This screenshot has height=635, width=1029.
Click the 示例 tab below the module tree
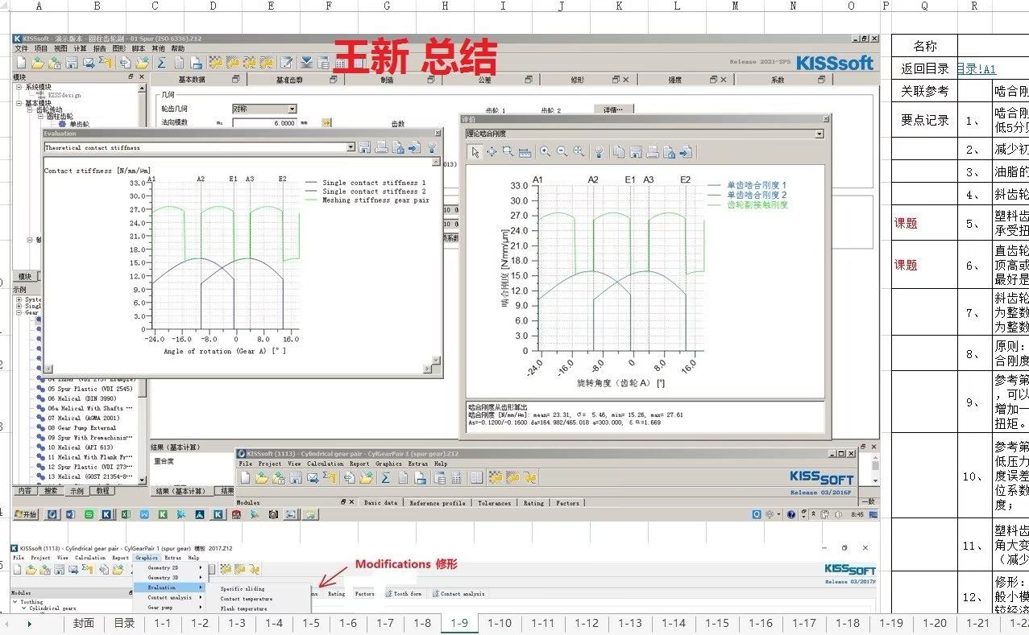77,490
